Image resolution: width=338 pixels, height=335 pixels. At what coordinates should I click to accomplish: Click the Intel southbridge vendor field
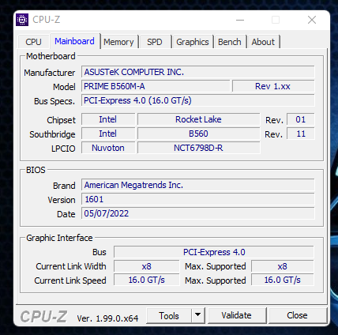[x=108, y=134]
